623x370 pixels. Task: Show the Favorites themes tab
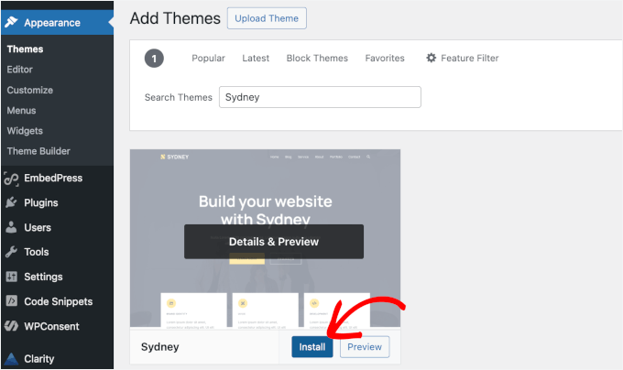coord(385,58)
